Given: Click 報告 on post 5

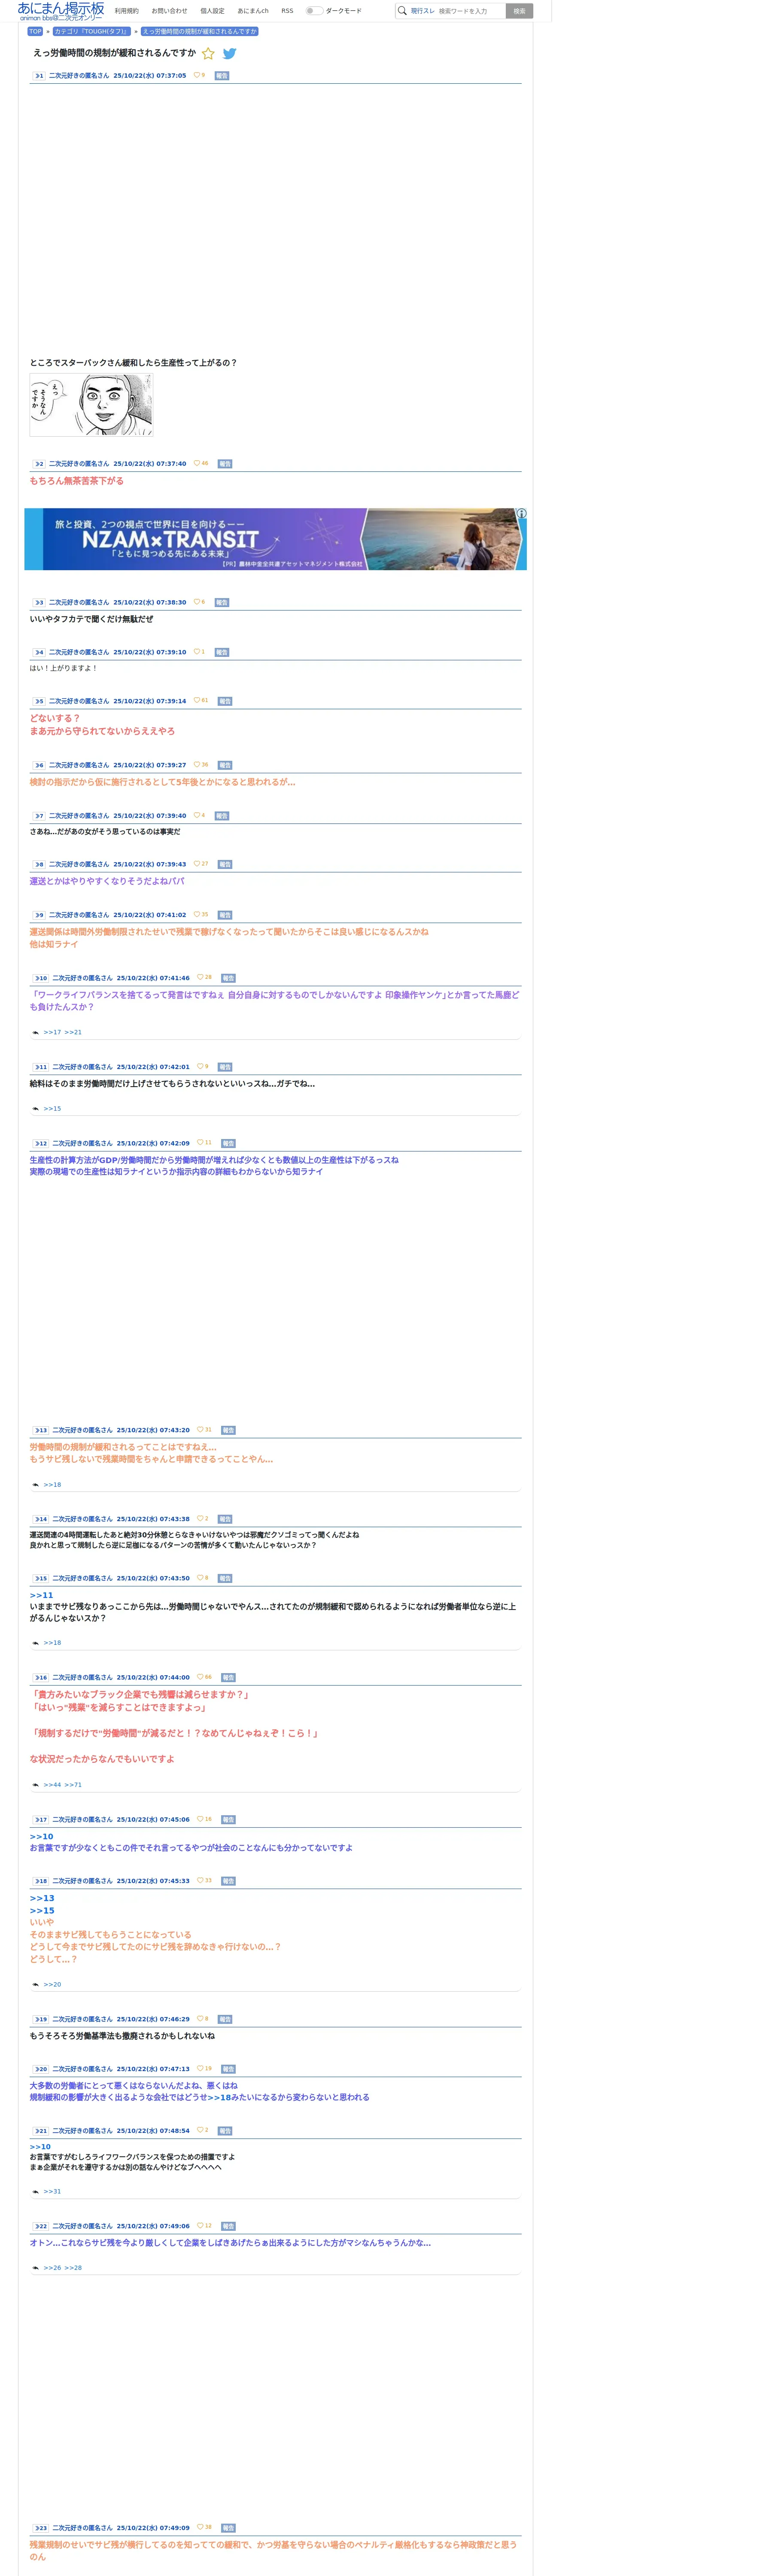Looking at the screenshot, I should tap(225, 701).
